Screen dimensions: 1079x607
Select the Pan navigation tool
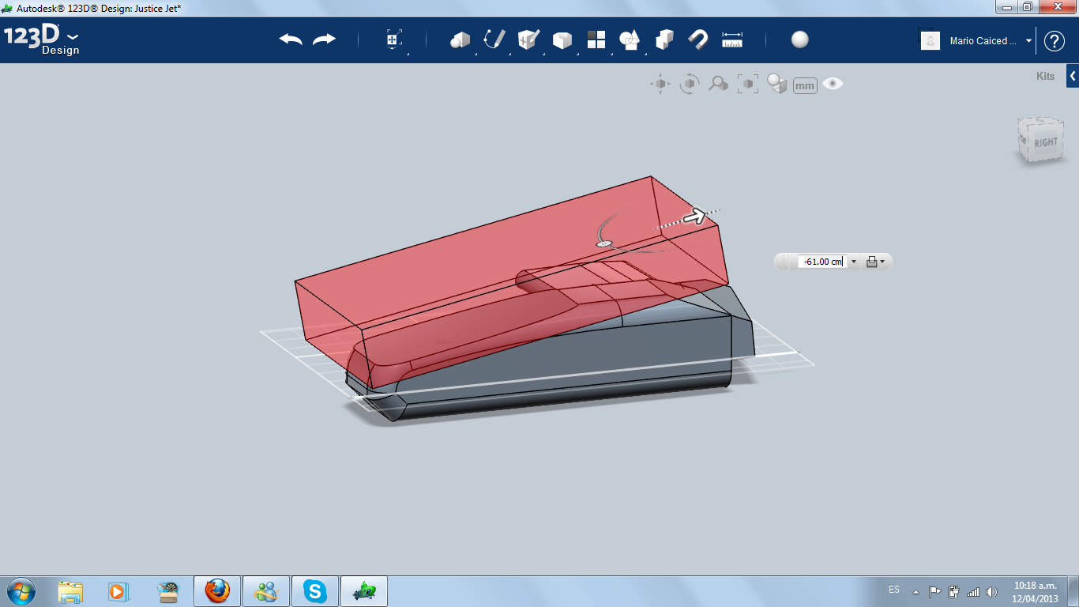click(x=660, y=84)
